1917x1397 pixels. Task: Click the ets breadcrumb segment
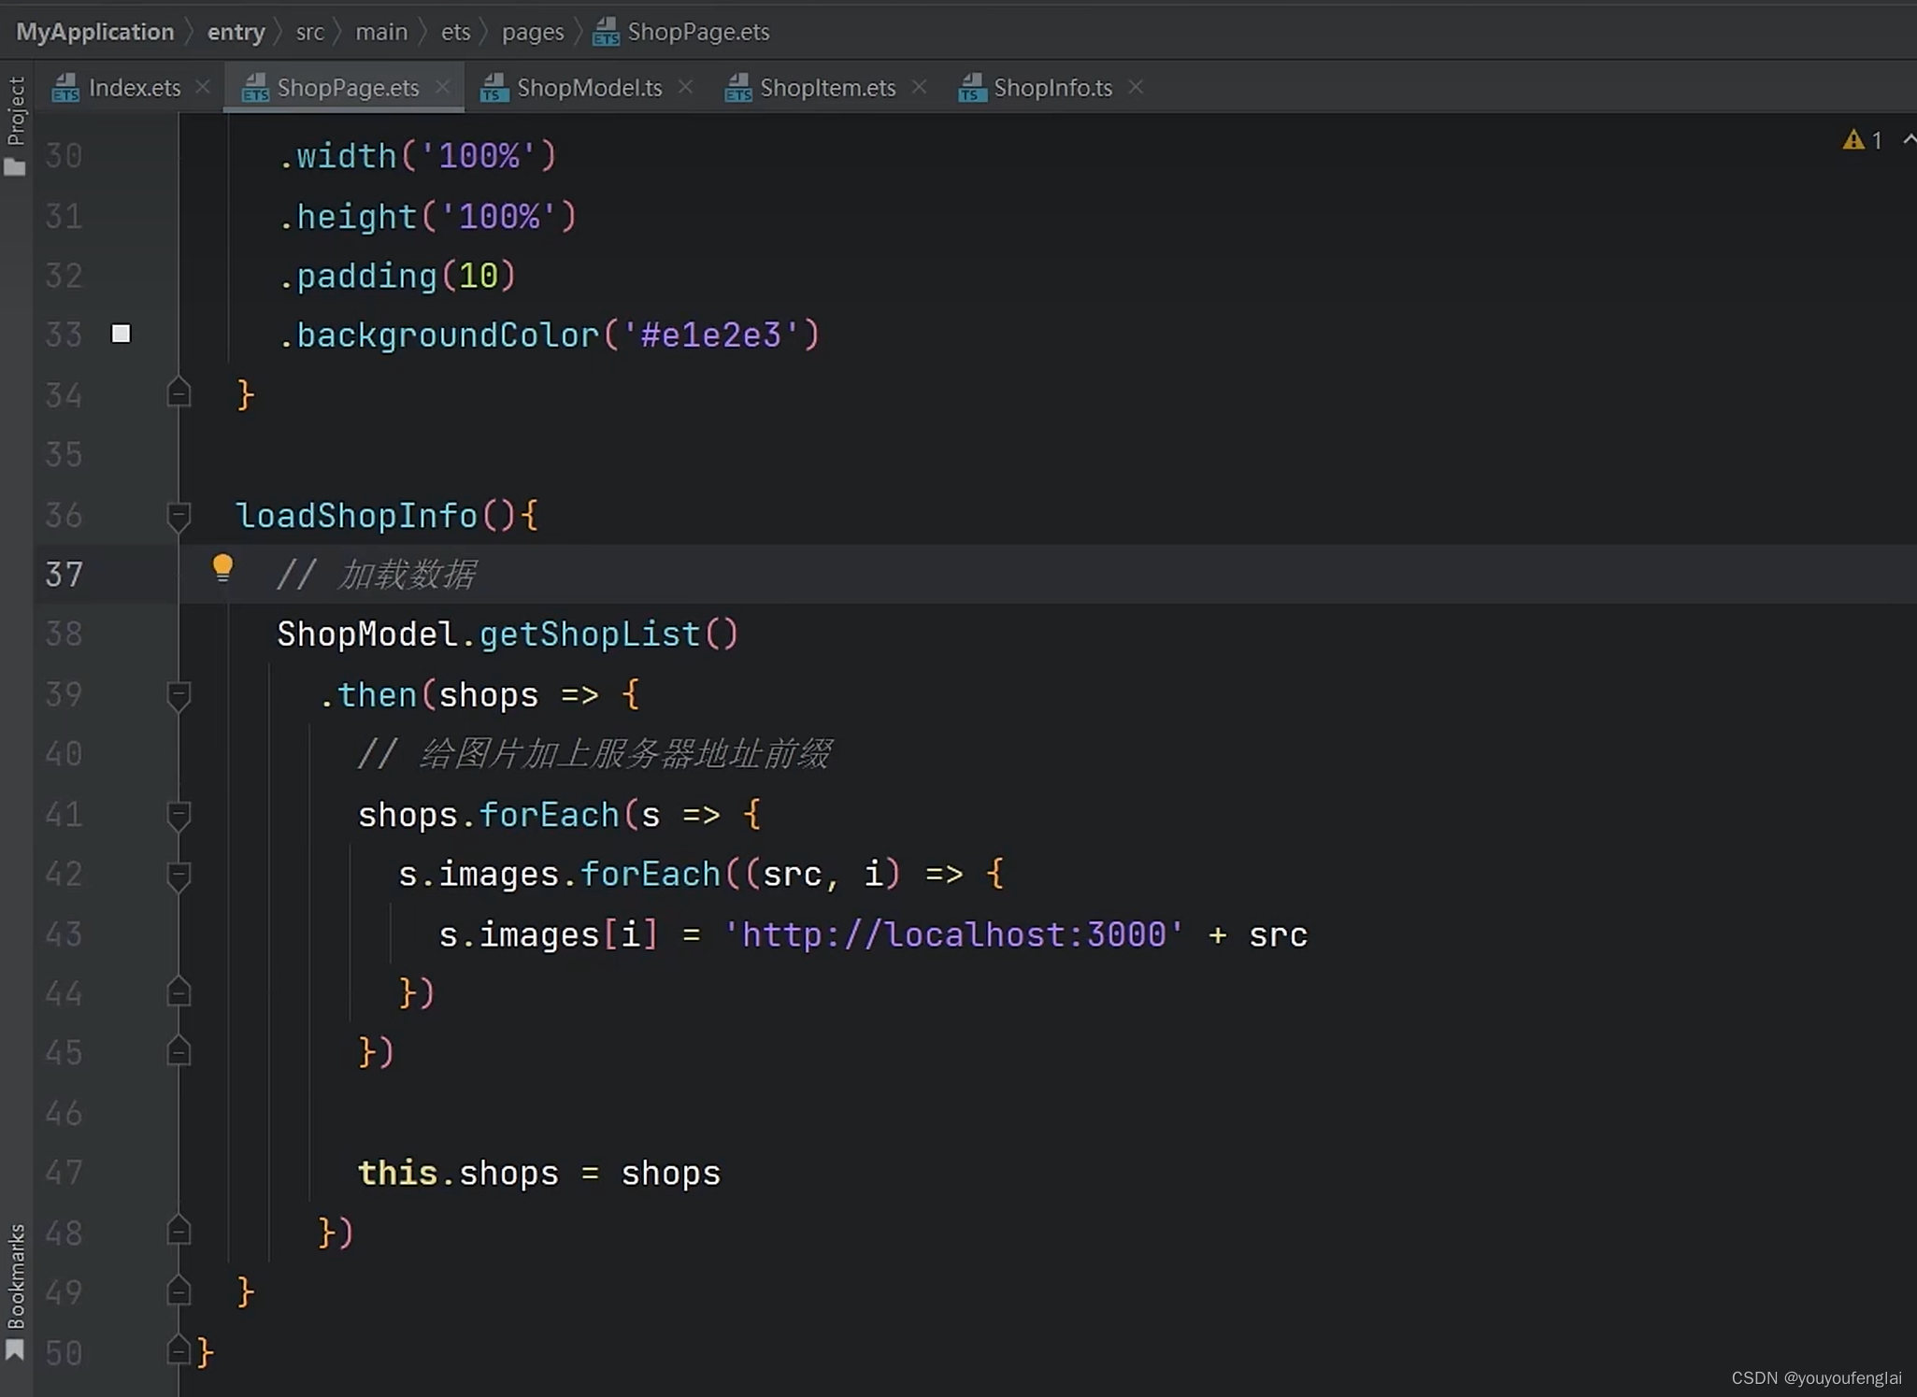pos(455,32)
